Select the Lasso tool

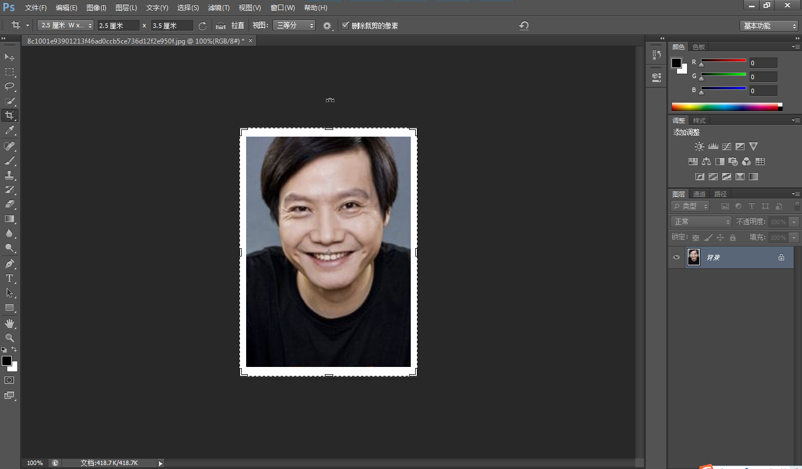[9, 86]
